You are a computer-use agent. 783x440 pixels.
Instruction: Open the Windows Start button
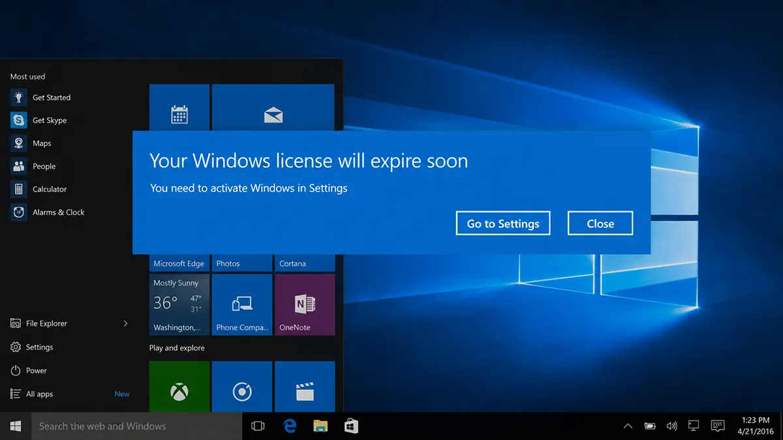tap(16, 426)
